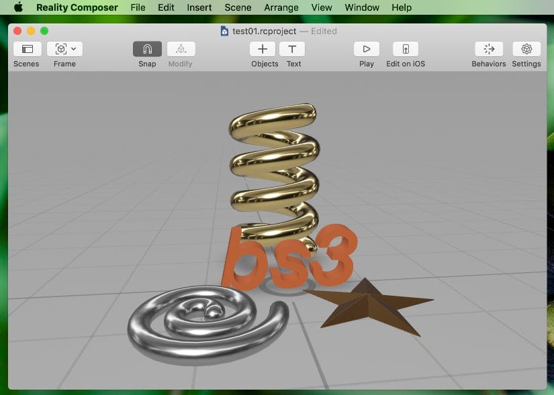This screenshot has width=554, height=395.
Task: Open the Window menu
Action: tap(362, 7)
